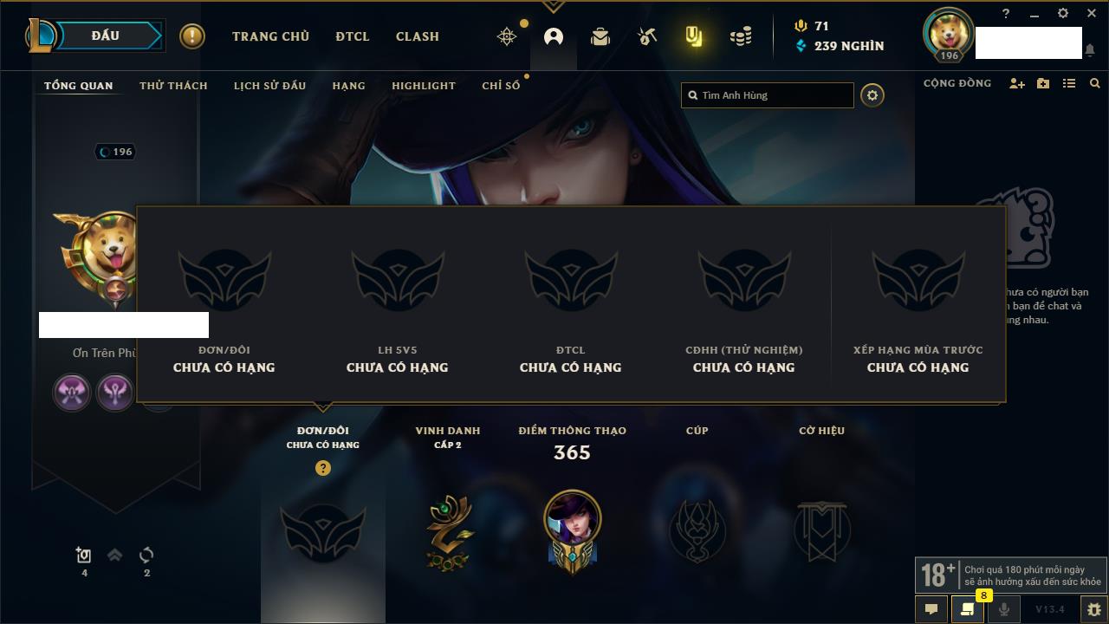This screenshot has height=624, width=1109.
Task: Expand the friends list view options
Action: coord(1069,83)
